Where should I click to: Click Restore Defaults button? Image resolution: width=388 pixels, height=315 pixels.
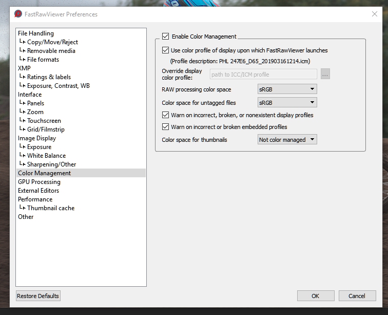pyautogui.click(x=38, y=296)
